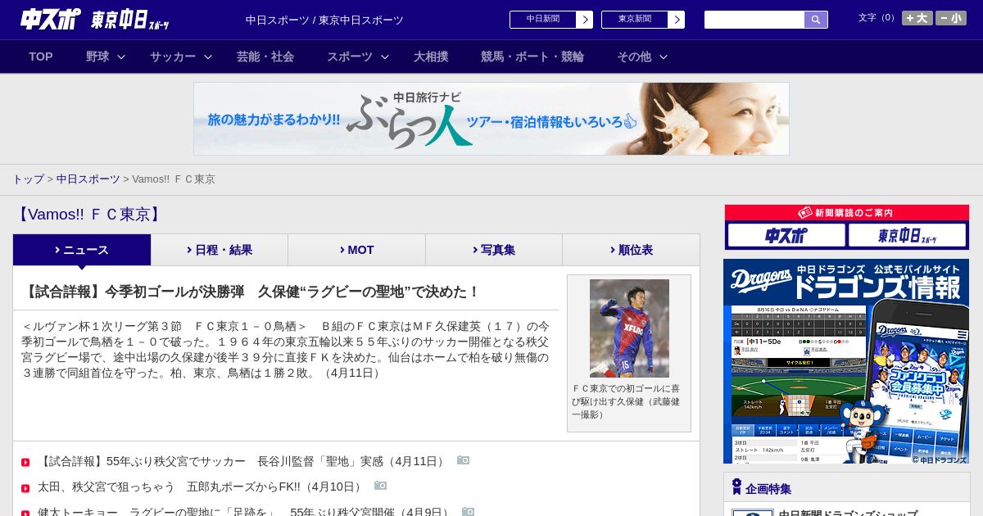Screen dimensions: 983x516
Task: Go to トップ breadcrumb link
Action: pos(28,179)
